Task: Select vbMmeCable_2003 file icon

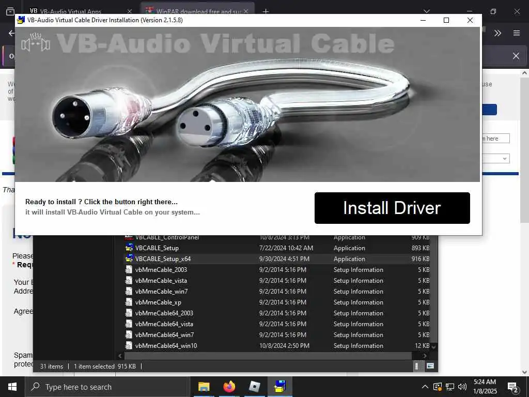Action: [129, 269]
